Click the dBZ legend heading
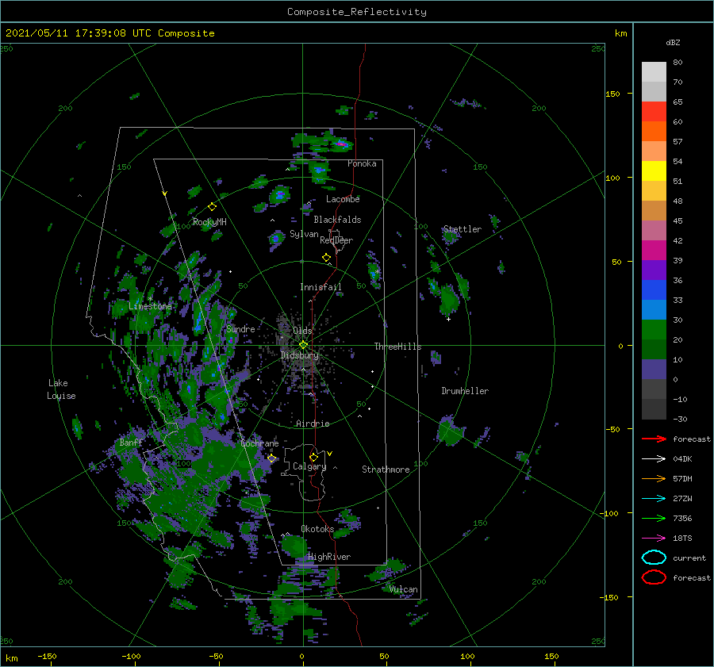 [673, 42]
